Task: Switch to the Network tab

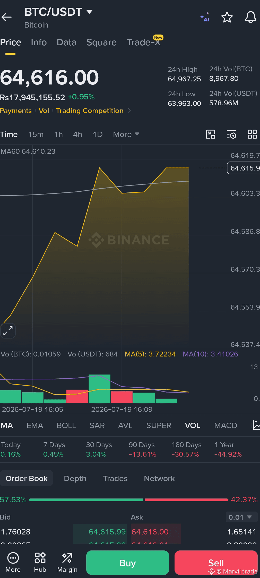Action: (x=159, y=478)
